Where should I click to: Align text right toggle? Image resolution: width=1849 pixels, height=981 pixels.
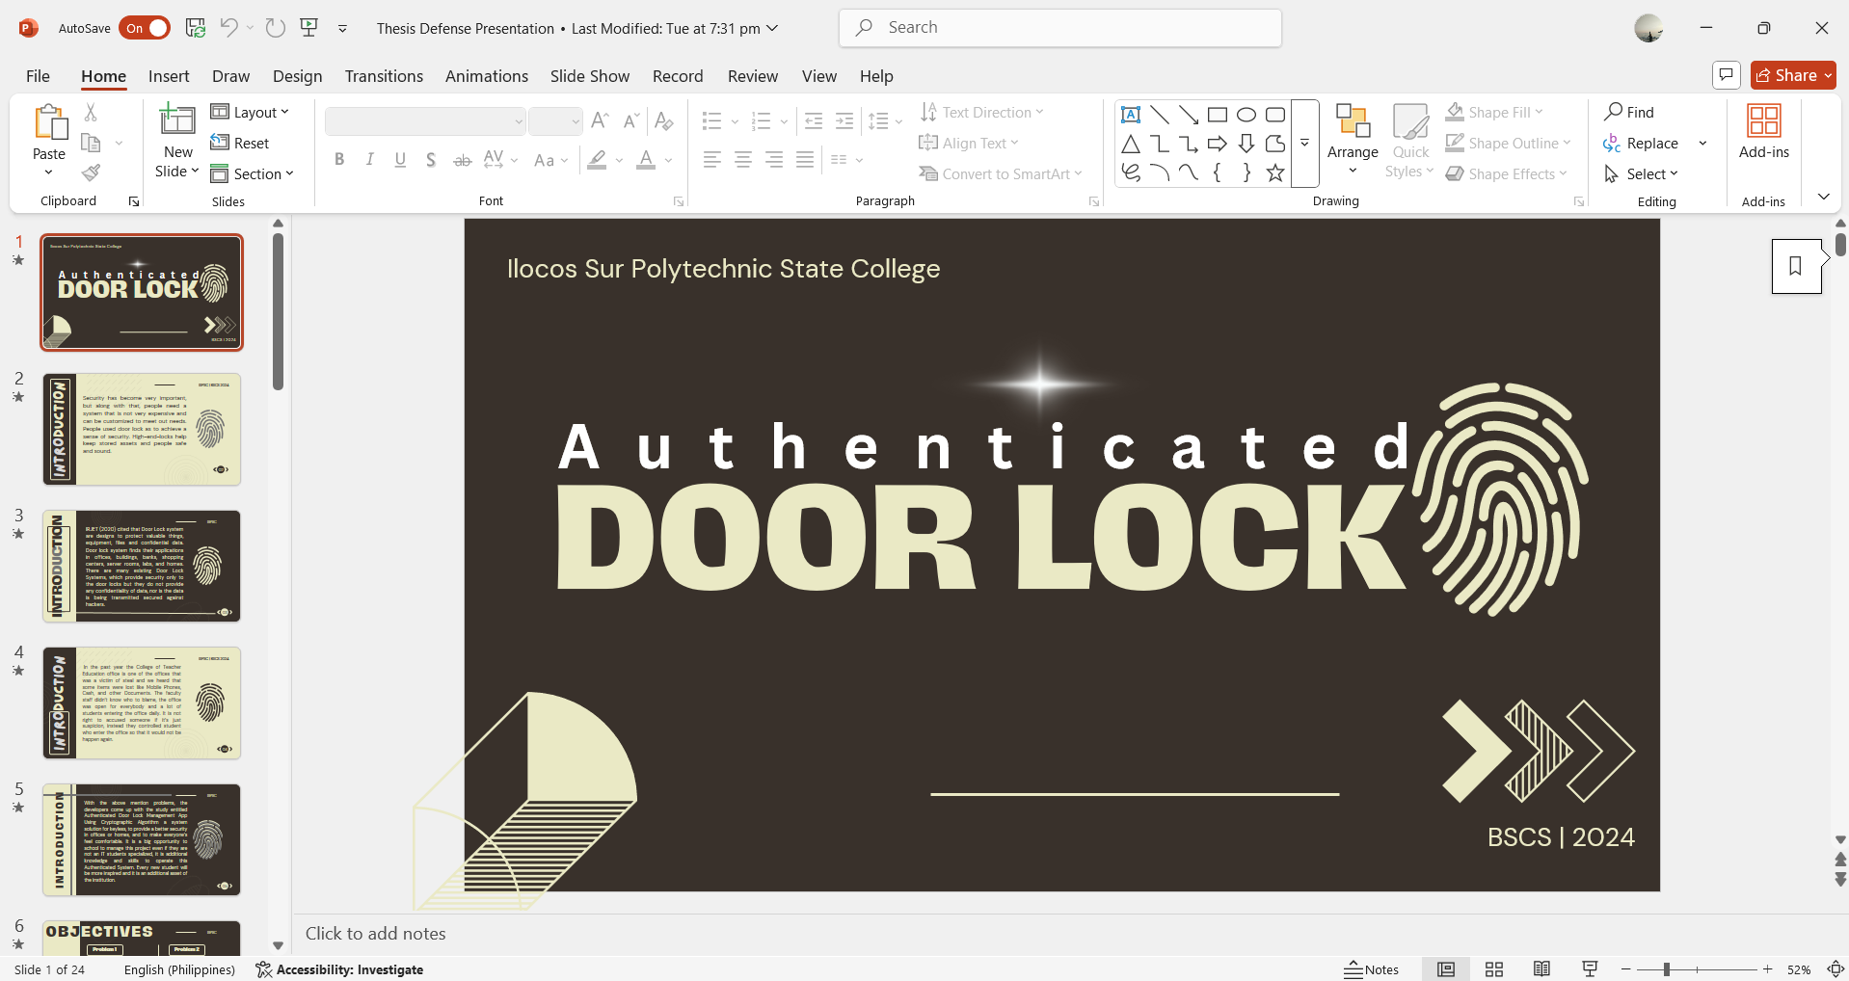tap(774, 160)
